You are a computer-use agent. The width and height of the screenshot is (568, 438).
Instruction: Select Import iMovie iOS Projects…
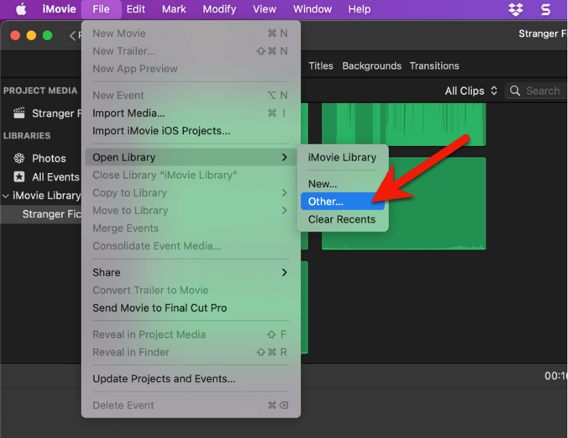(191, 131)
